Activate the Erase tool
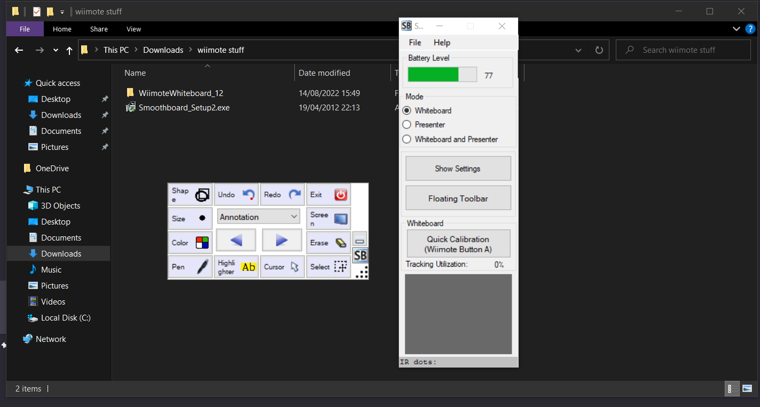Image resolution: width=760 pixels, height=407 pixels. coord(328,243)
